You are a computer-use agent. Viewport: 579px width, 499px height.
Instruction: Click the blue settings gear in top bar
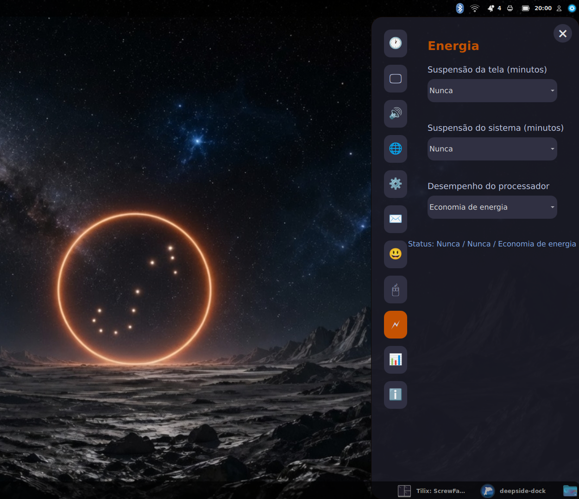point(572,8)
